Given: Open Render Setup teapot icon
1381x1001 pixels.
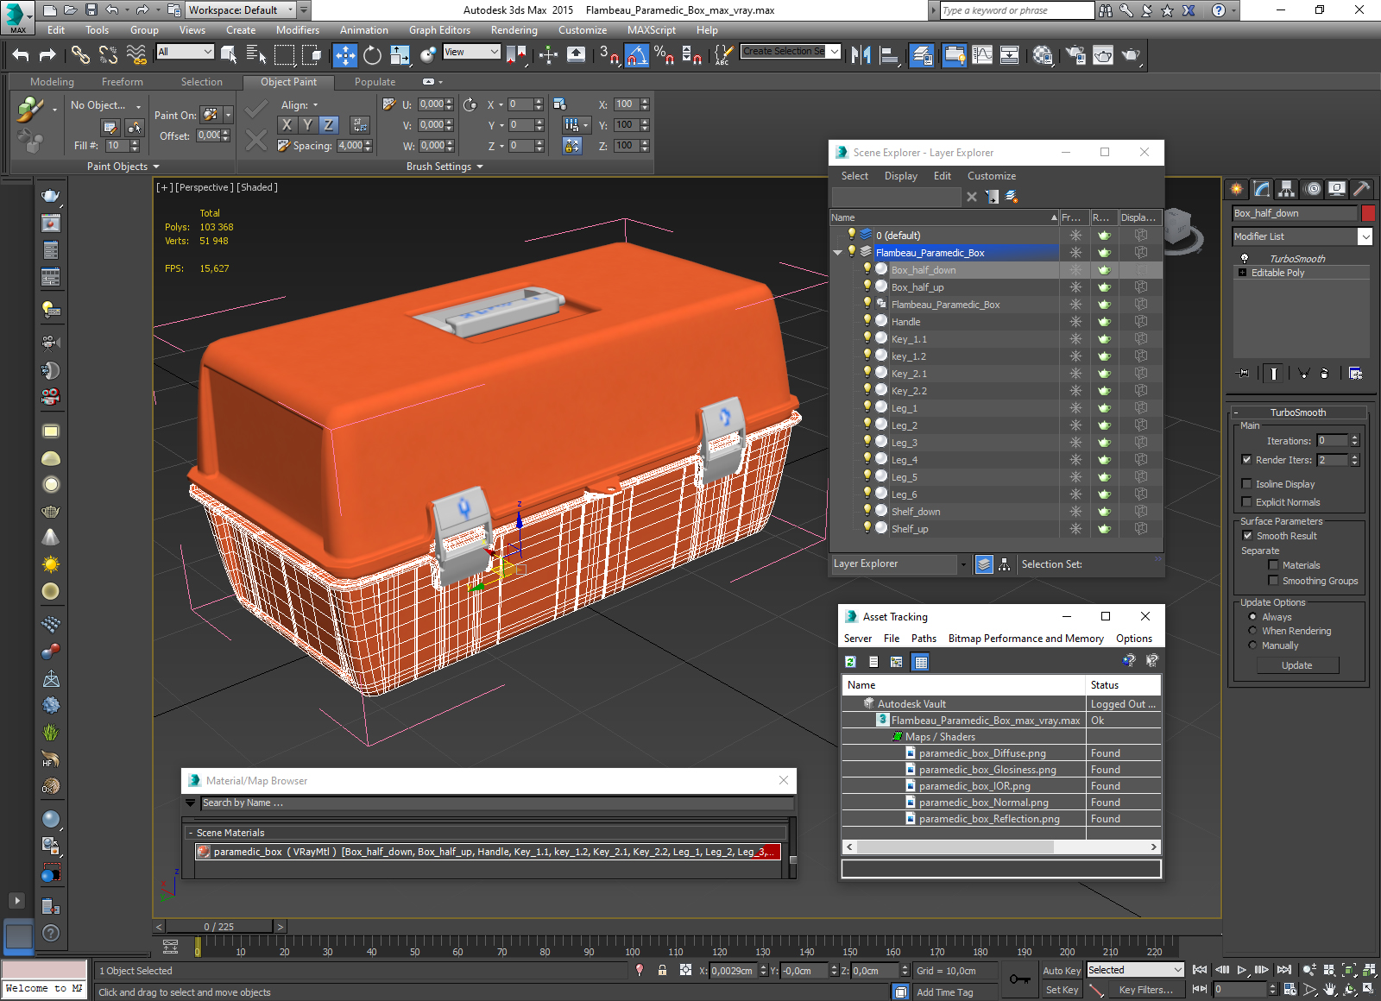Looking at the screenshot, I should point(1075,55).
